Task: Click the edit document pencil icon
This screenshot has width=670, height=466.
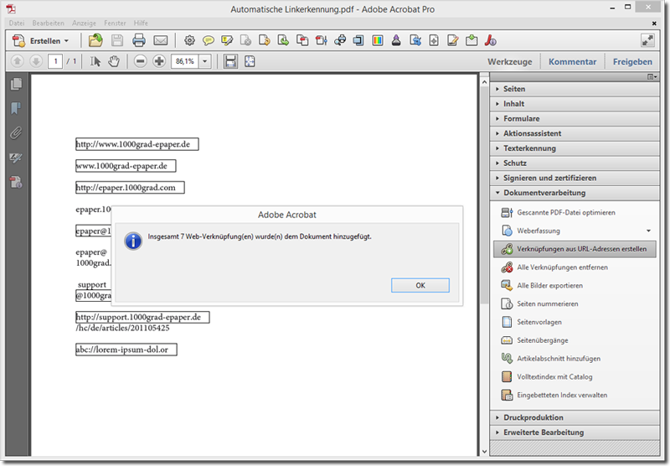Action: click(452, 40)
